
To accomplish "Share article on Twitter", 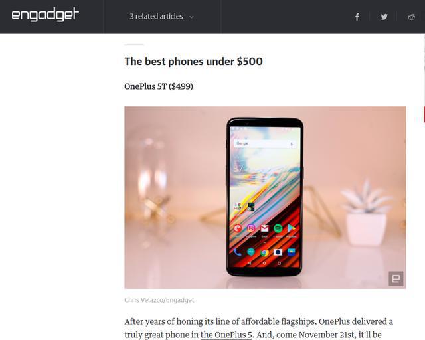I will click(384, 17).
